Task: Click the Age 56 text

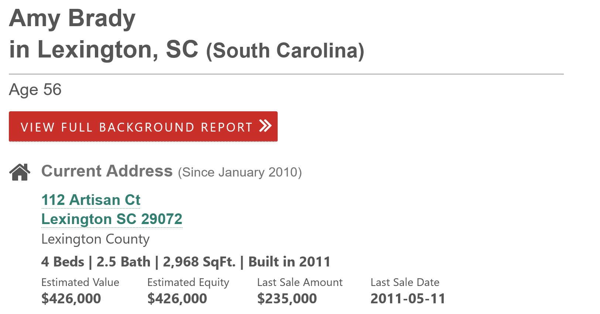Action: coord(35,90)
